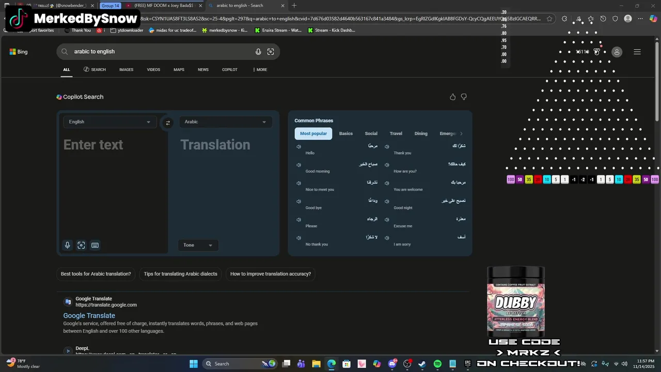The width and height of the screenshot is (661, 372).
Task: Open Steam from the taskbar
Action: pos(422,364)
